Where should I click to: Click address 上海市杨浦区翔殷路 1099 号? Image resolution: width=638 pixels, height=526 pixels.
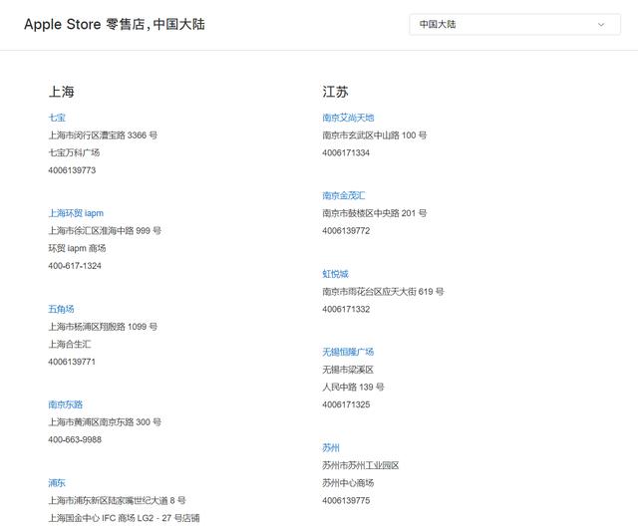pyautogui.click(x=103, y=327)
